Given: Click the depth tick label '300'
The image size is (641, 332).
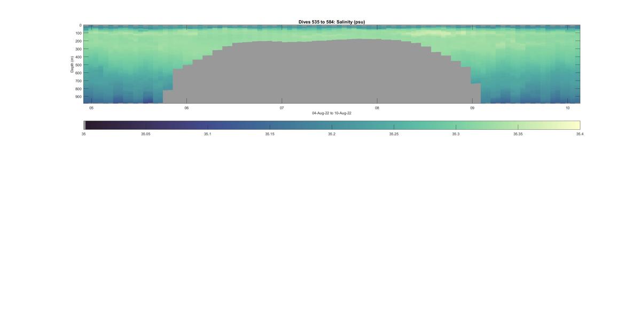Looking at the screenshot, I should tap(78, 49).
